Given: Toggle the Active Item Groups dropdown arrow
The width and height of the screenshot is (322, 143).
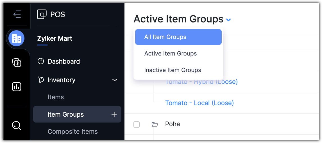Looking at the screenshot, I should click(x=229, y=20).
